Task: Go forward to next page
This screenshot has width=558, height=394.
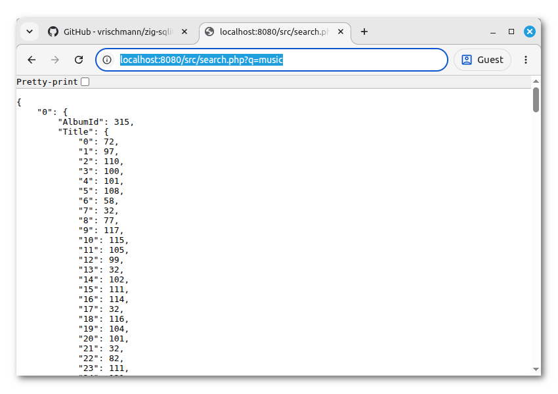Action: [x=54, y=60]
